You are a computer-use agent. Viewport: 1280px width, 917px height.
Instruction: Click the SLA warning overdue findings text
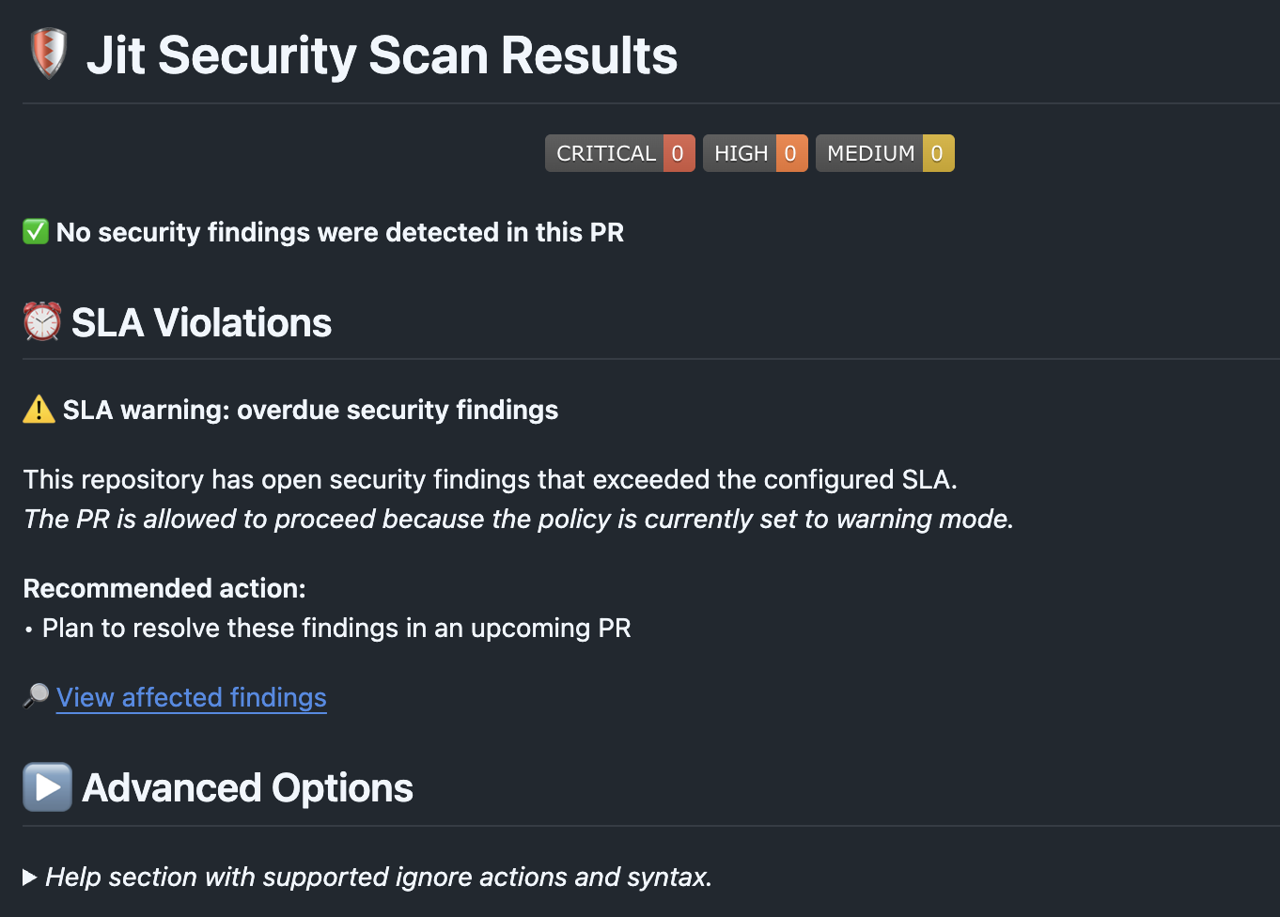click(310, 411)
